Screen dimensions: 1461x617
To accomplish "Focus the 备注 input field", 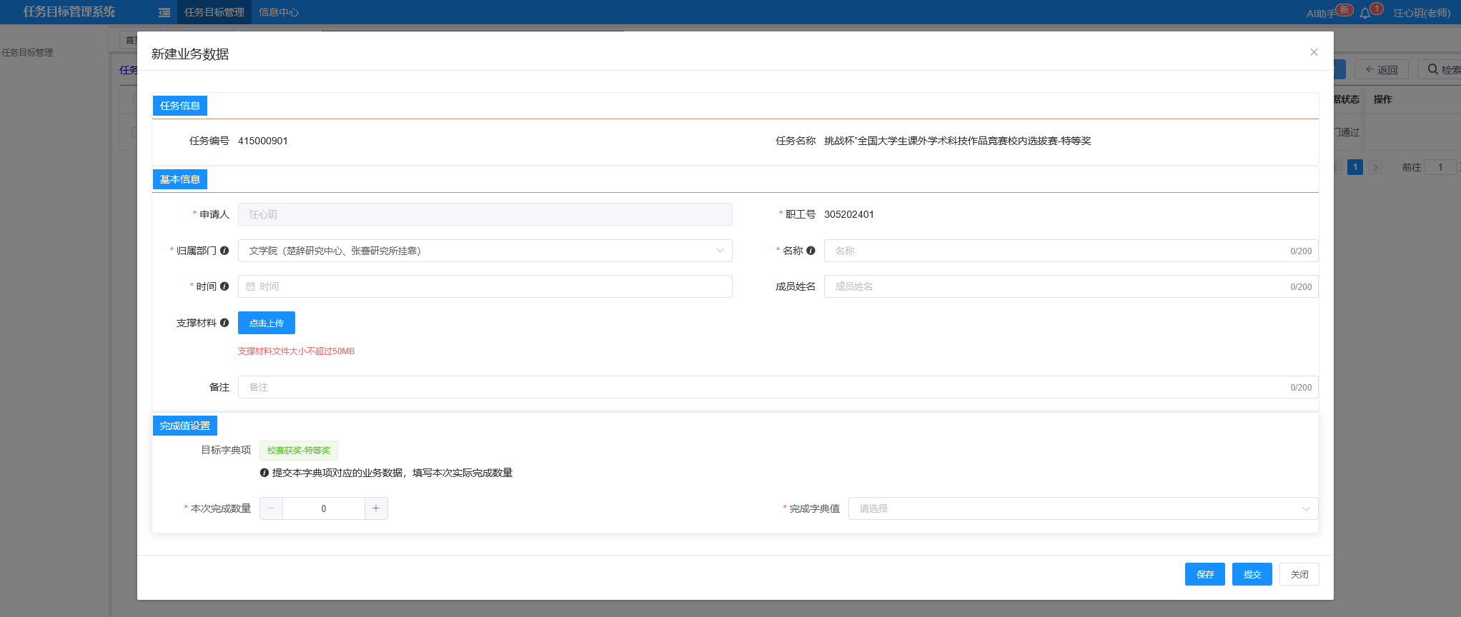I will click(778, 387).
